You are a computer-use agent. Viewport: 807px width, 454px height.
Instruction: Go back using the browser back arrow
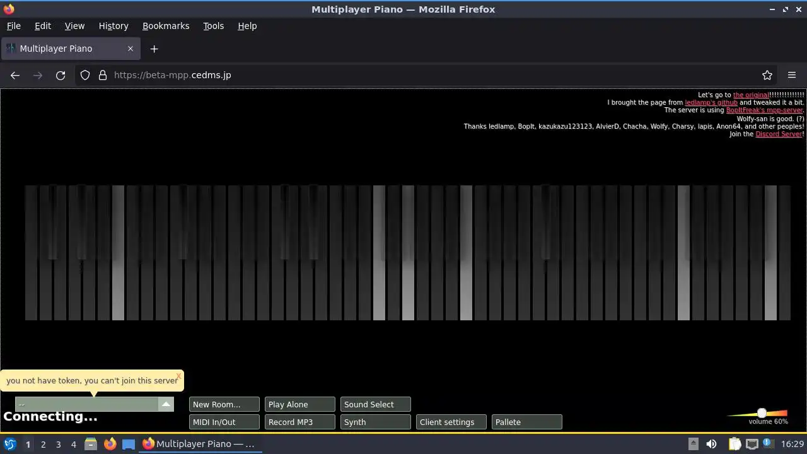(15, 75)
